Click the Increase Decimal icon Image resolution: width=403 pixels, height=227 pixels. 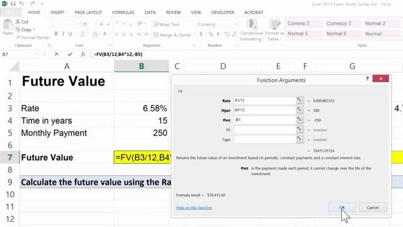pos(227,34)
